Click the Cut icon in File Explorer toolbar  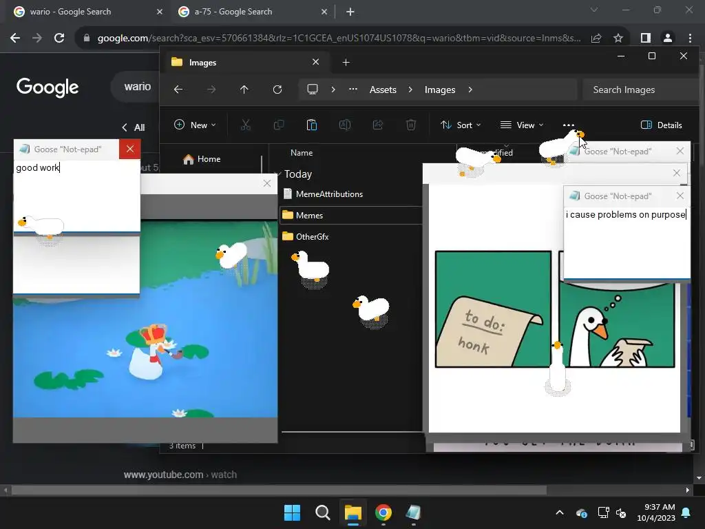(246, 125)
